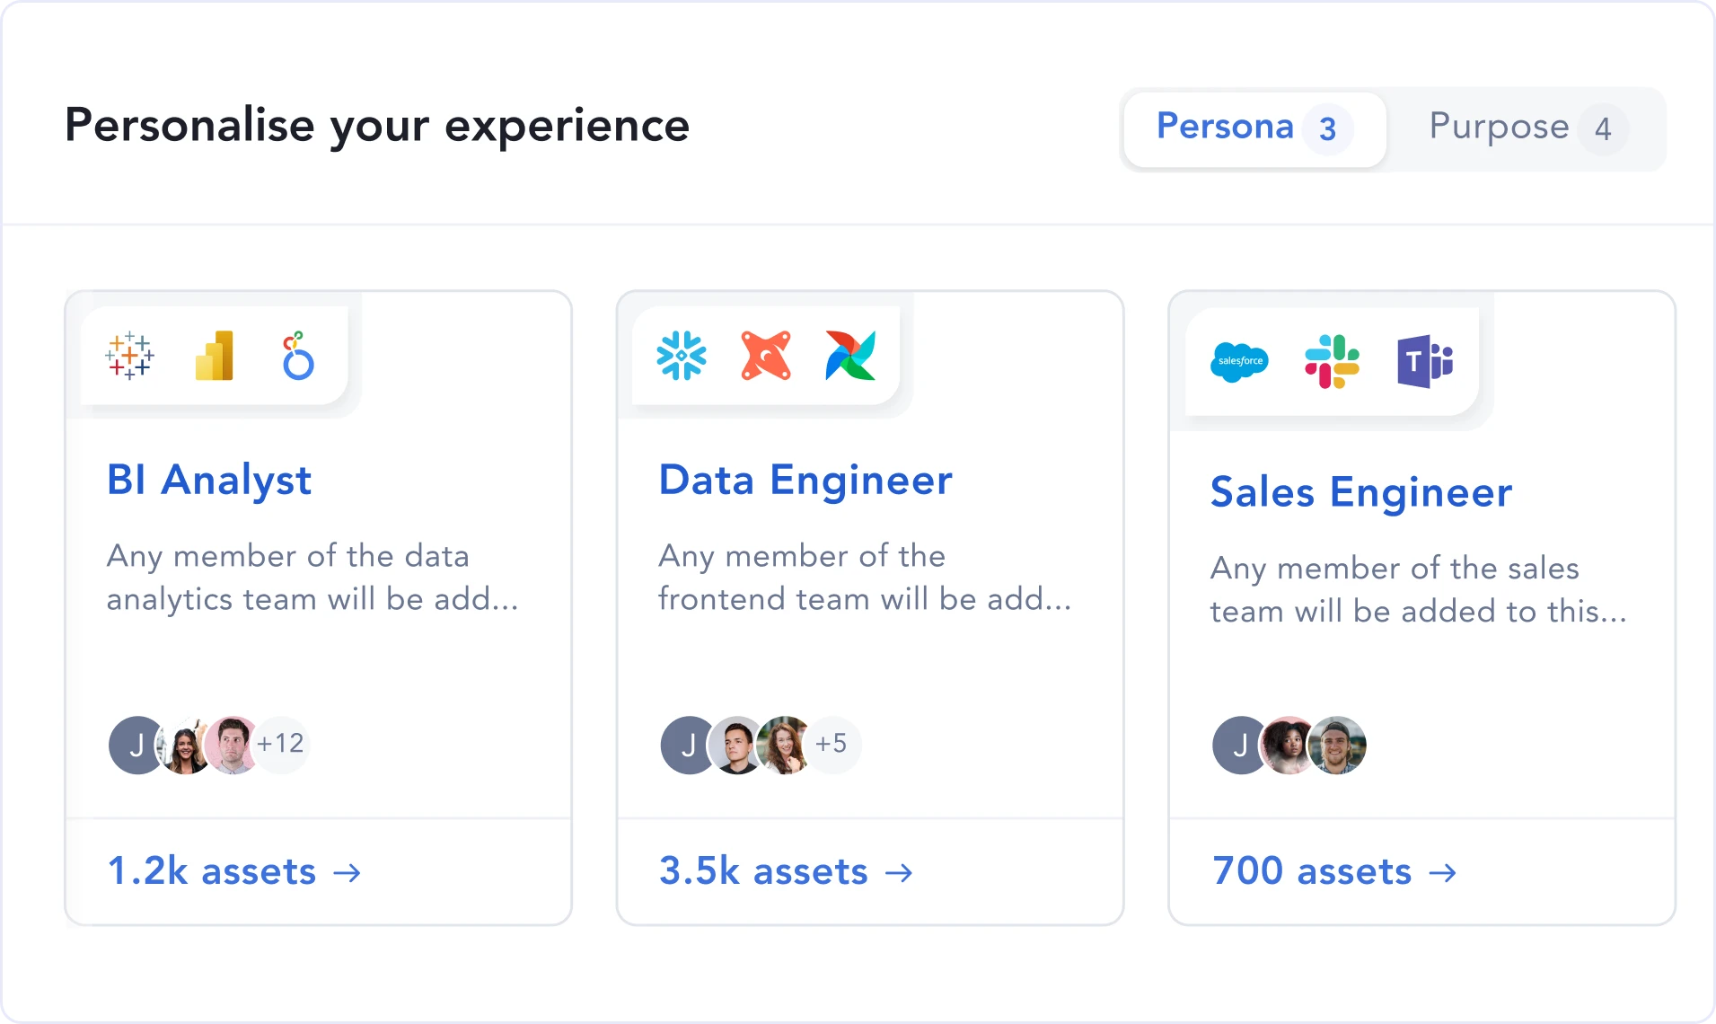This screenshot has height=1024, width=1716.
Task: Click the Power BI icon
Action: click(215, 356)
